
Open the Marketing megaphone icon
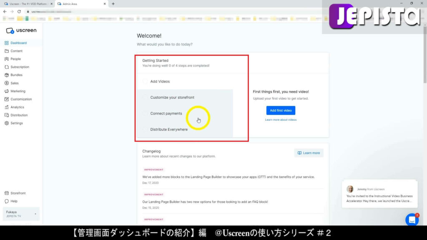pyautogui.click(x=7, y=91)
